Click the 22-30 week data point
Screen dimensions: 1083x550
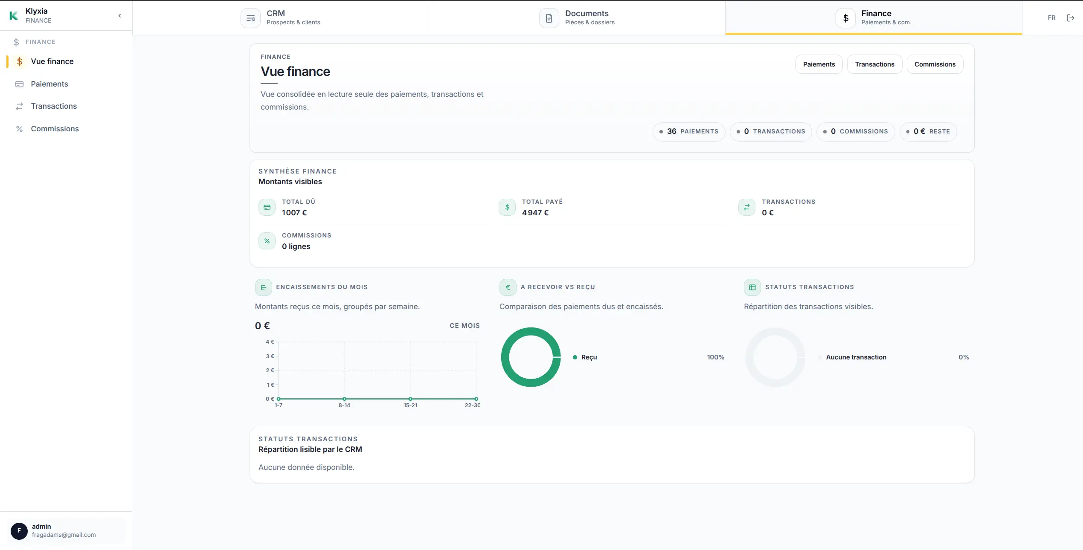tap(476, 399)
